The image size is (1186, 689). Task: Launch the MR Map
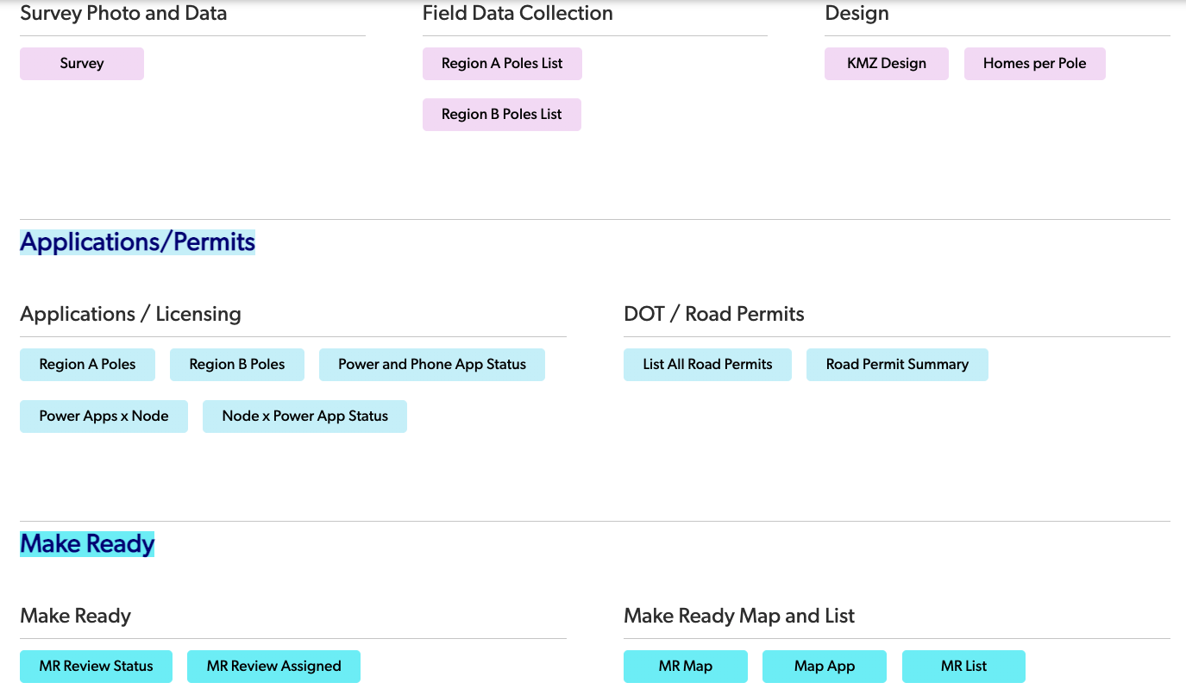click(x=686, y=667)
